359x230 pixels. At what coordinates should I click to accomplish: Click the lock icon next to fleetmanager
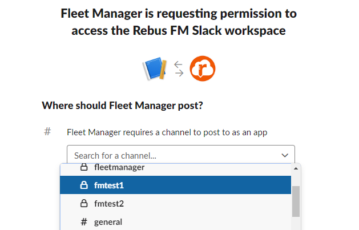[83, 167]
